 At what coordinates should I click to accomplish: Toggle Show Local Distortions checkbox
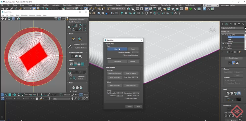[123, 55]
